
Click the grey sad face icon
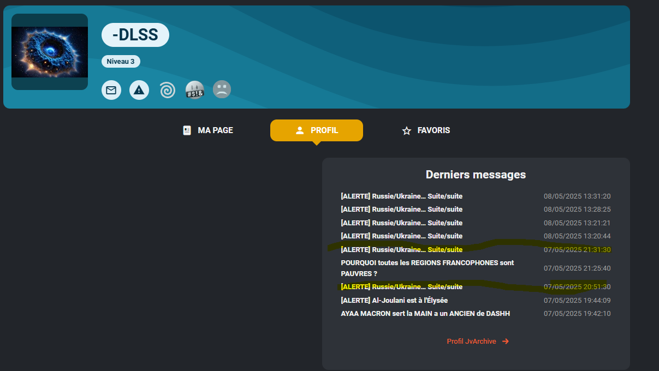click(x=222, y=89)
